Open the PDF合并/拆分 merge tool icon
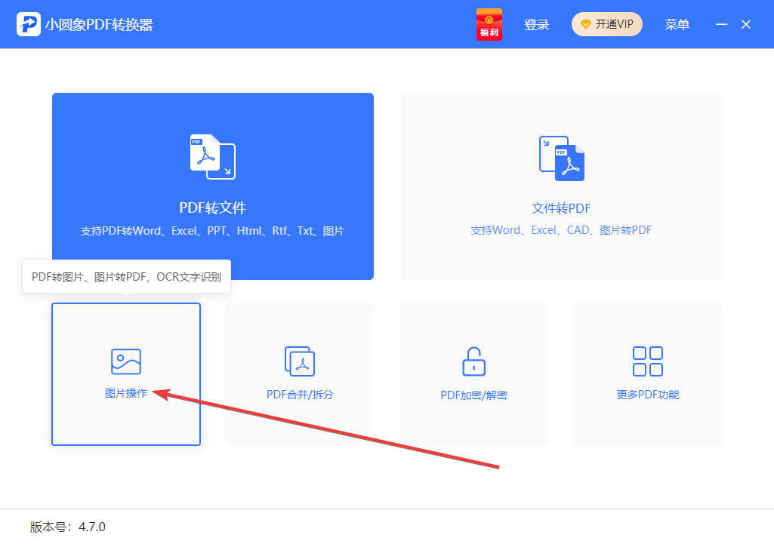 [300, 361]
